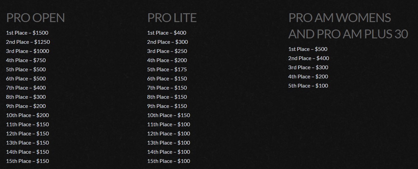Viewport: 418px width, 169px height.
Task: Click Pro Lite 3rd Place $250 text
Action: [x=167, y=51]
